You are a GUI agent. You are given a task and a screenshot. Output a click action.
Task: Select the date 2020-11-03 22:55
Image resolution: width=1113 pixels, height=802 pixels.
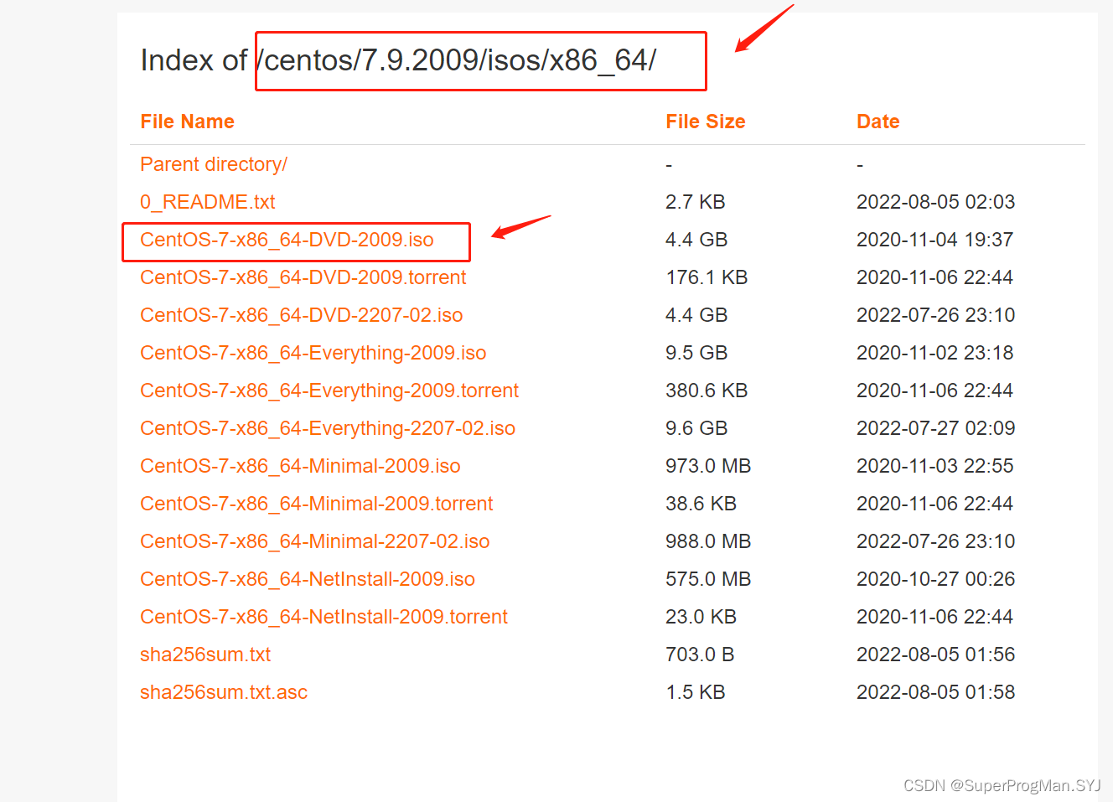coord(935,466)
